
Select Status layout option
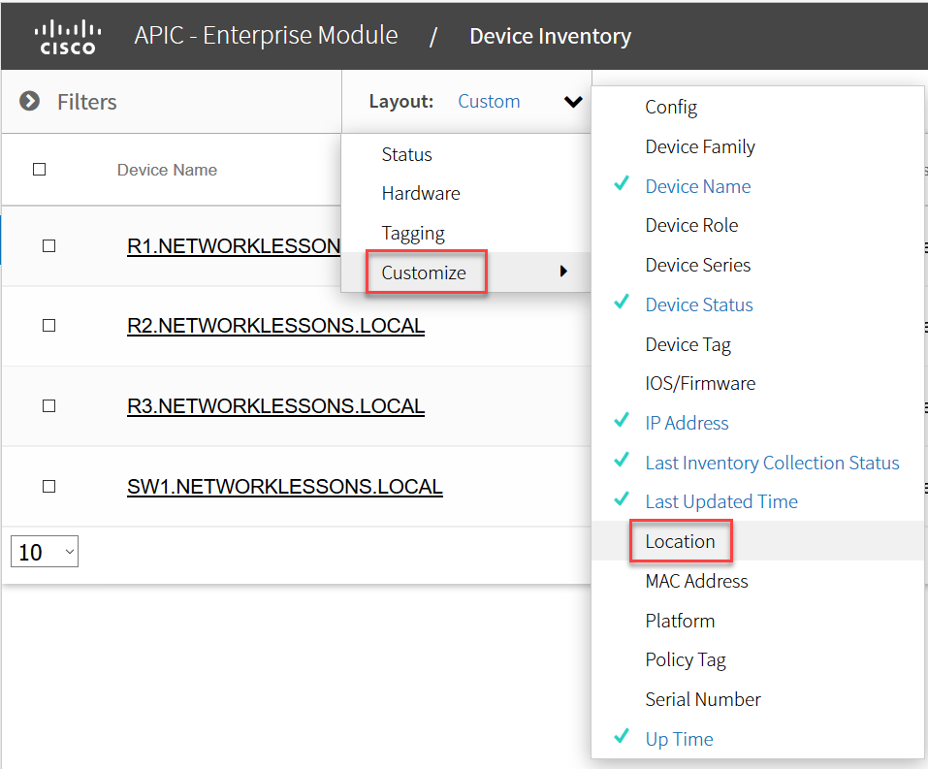click(406, 154)
